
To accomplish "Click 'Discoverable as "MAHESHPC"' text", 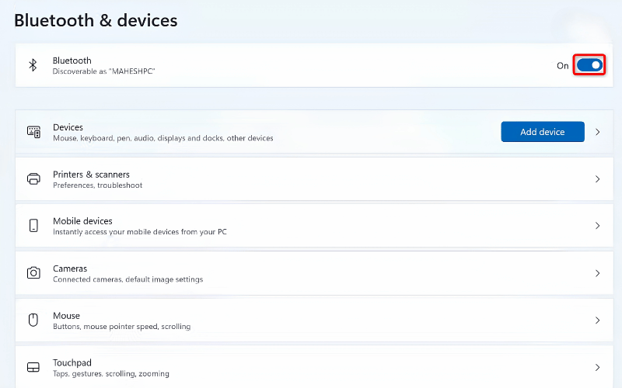I will [103, 71].
